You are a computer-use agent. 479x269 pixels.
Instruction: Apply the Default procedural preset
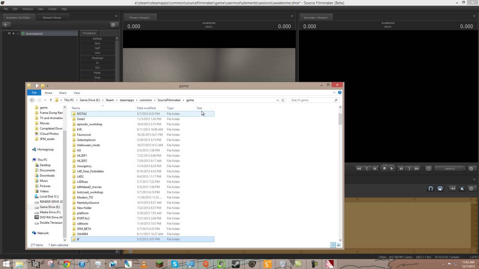pyautogui.click(x=97, y=38)
